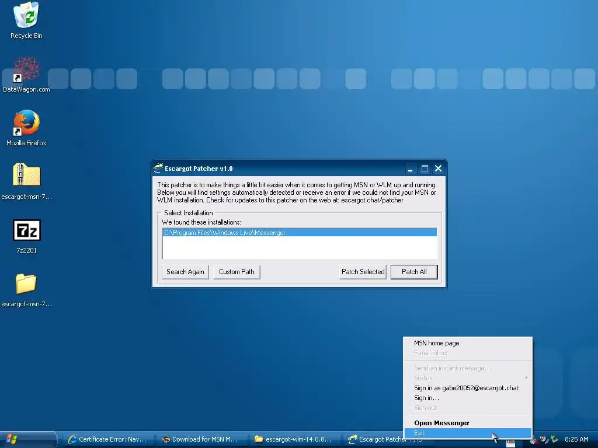Choose Open Messenger in the tray menu
Screen dimensions: 598x448
[468, 423]
